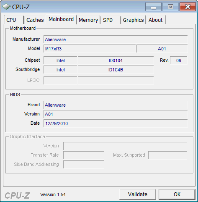Viewport: 198px width, 202px height.
Task: Select the chipset ID0104 value
Action: 116,60
